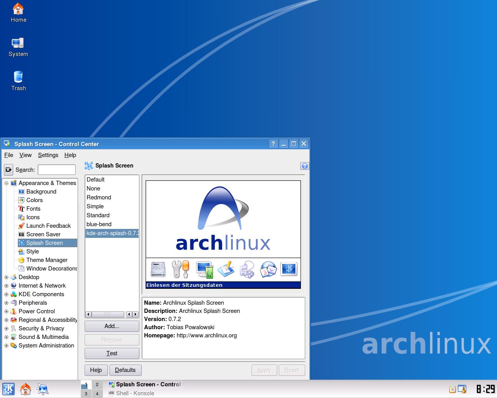Select the Launch Feedback rocket icon
The width and height of the screenshot is (497, 398).
click(21, 226)
